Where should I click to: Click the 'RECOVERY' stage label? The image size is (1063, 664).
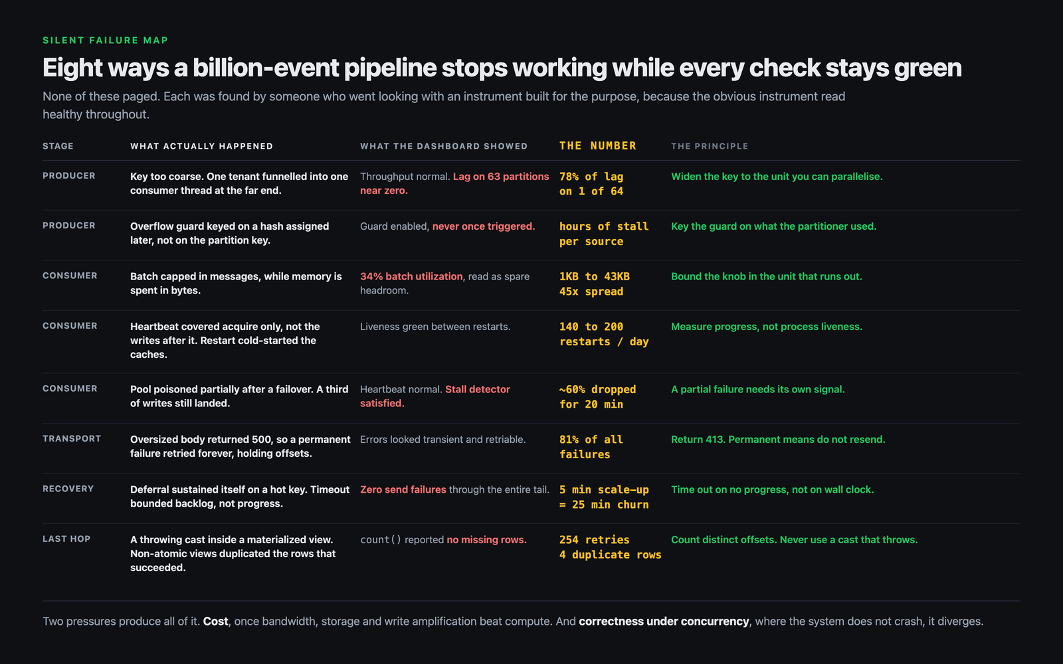click(68, 489)
